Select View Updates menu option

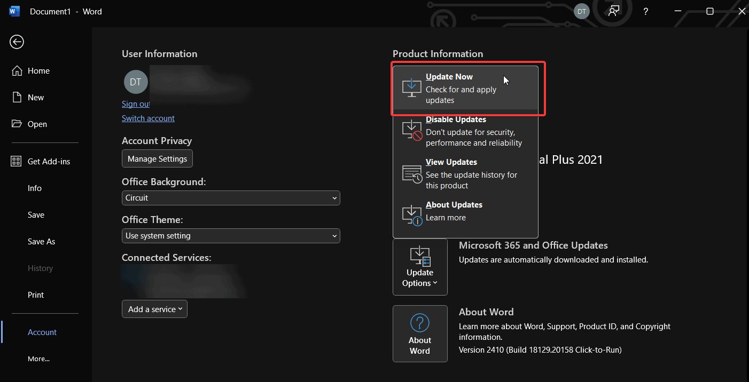pos(465,174)
